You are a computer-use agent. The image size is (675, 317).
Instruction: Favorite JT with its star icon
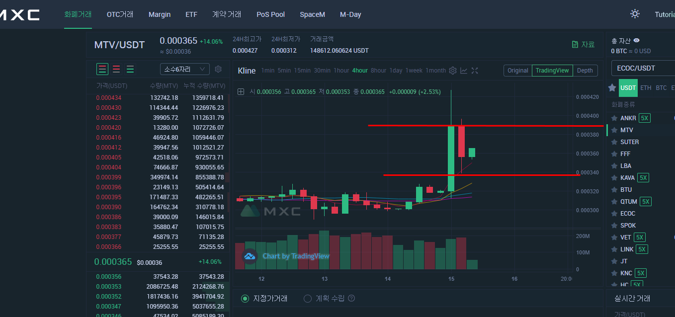coord(614,261)
